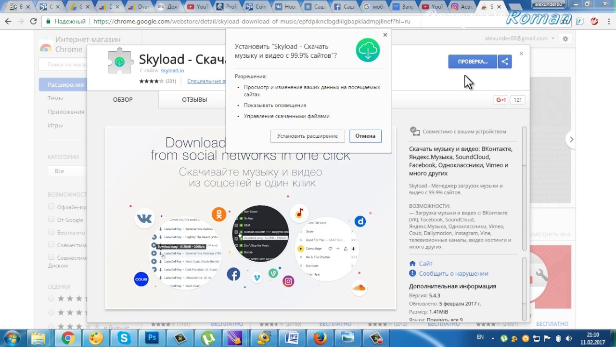Open the Все categories dropdown
Viewport: 616px width, 347px height.
(67, 171)
